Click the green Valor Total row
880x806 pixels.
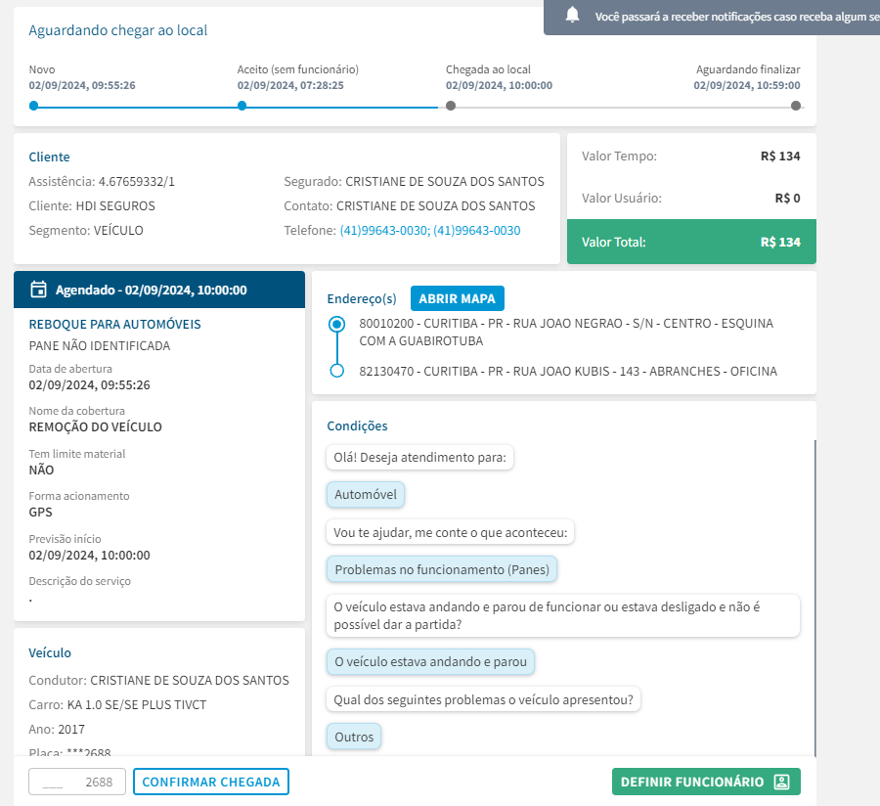tap(691, 242)
